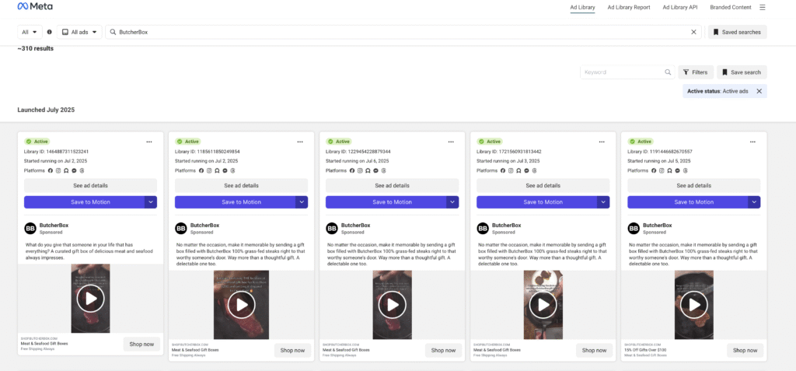
Task: Open Saved searches
Action: pos(737,32)
